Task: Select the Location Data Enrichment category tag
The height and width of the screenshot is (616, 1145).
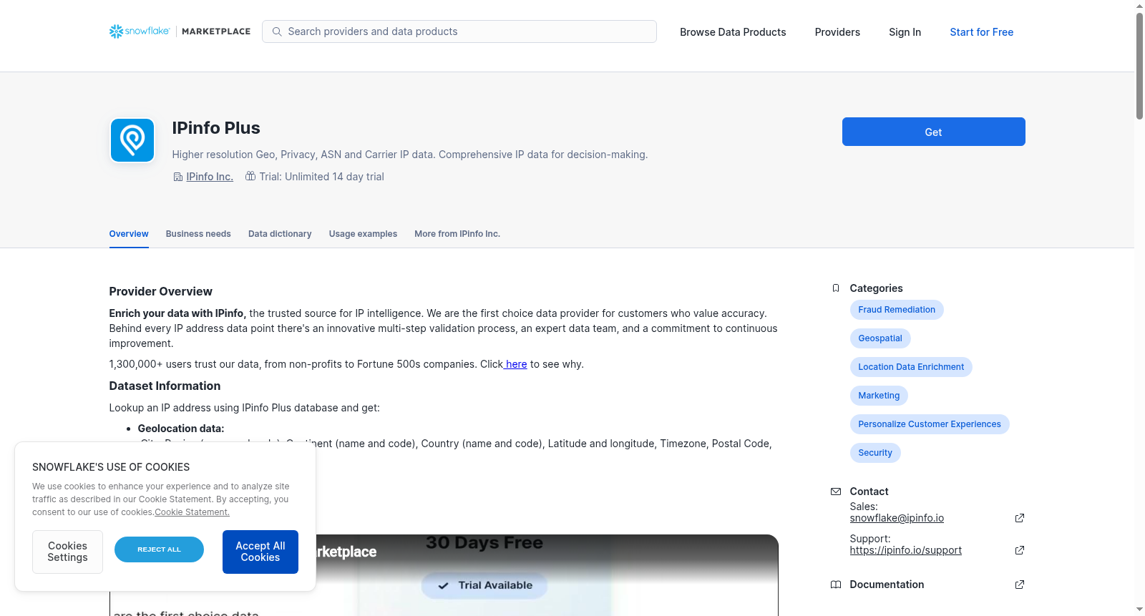Action: click(911, 367)
